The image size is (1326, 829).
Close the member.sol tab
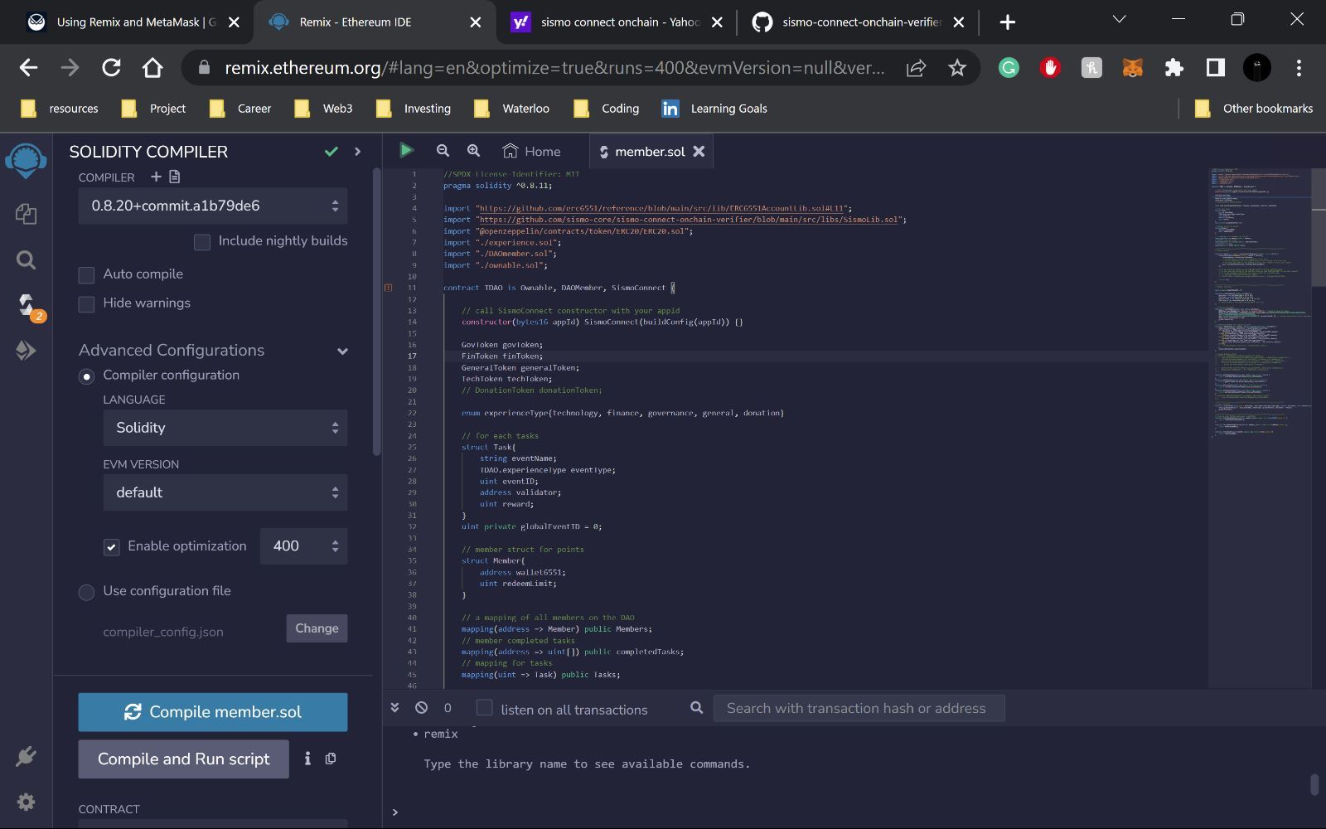click(x=699, y=151)
